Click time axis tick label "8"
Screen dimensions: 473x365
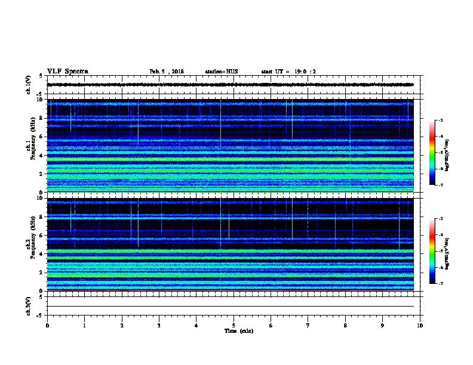pyautogui.click(x=345, y=326)
